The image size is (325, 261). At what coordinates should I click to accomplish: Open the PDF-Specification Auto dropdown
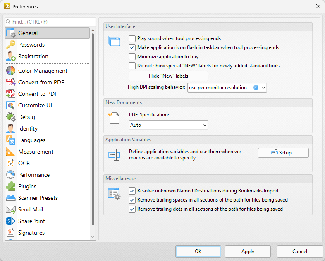168,125
